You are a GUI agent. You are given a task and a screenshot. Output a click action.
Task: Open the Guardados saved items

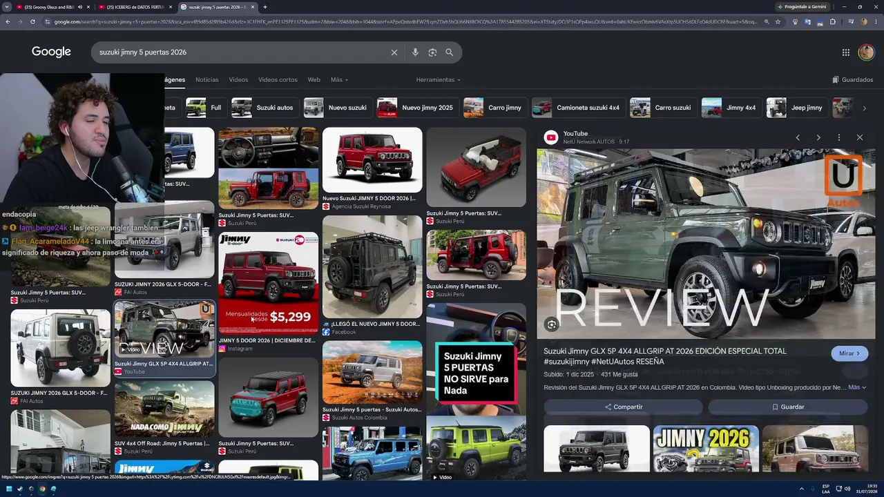(853, 80)
